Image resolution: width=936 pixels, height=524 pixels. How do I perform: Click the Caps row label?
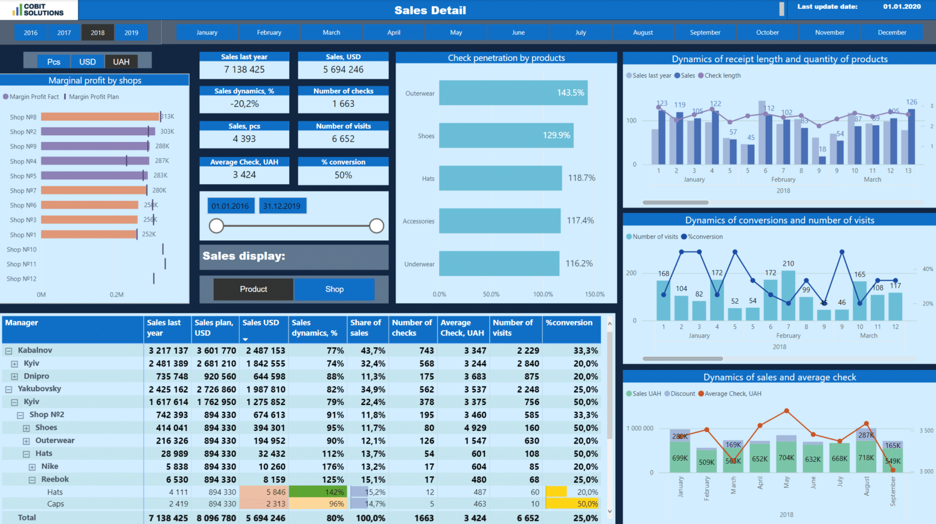[x=55, y=504]
